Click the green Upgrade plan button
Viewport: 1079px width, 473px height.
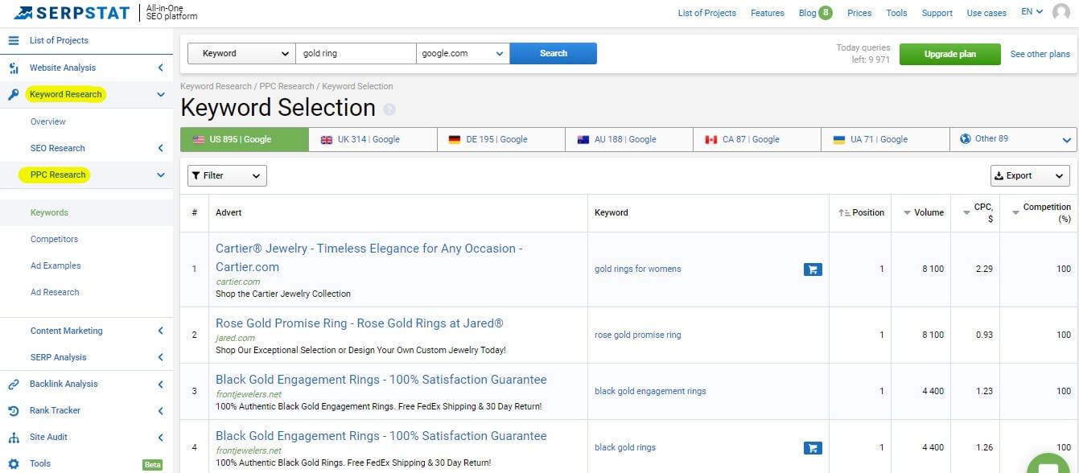coord(950,54)
